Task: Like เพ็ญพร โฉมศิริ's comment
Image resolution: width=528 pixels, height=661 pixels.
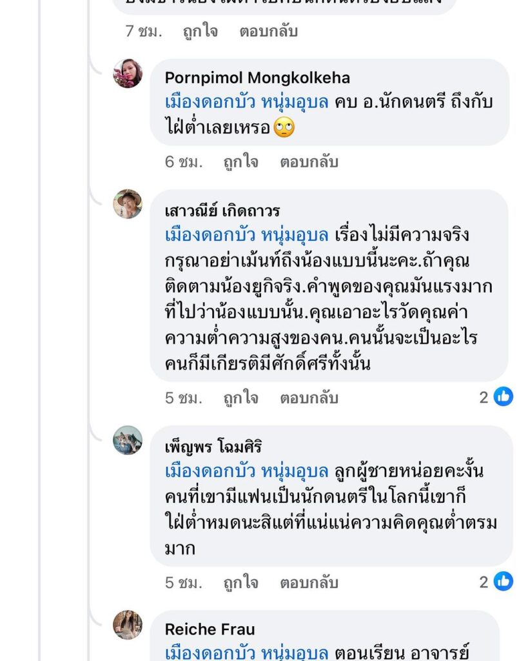Action: [240, 582]
